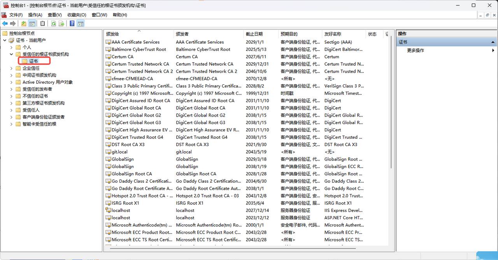The image size is (498, 260).
Task: Select the Microsoft ECC Product Root row
Action: [x=247, y=232]
